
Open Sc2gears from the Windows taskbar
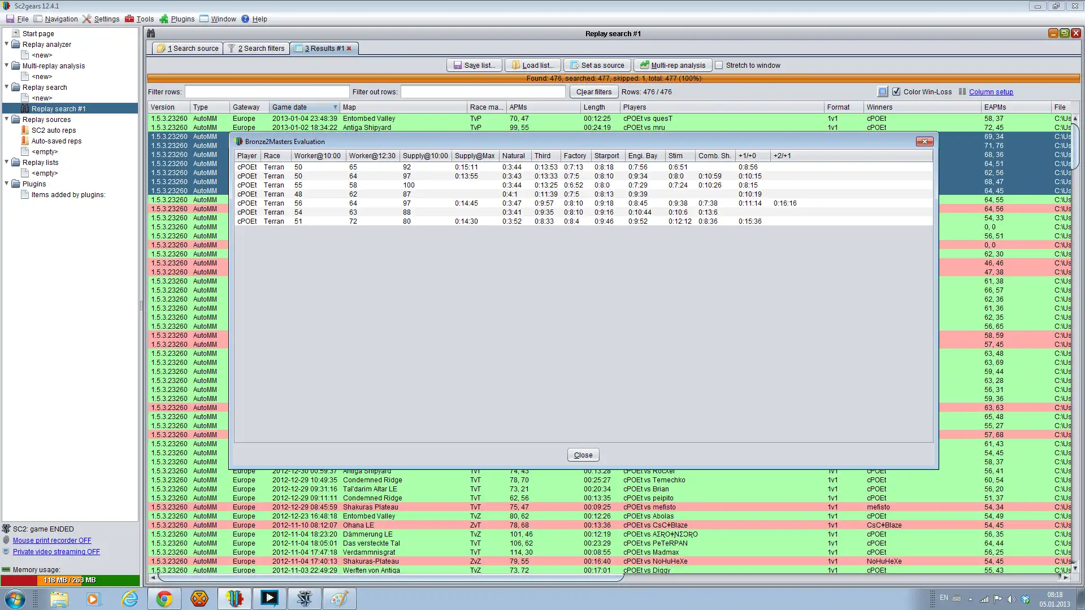click(235, 599)
